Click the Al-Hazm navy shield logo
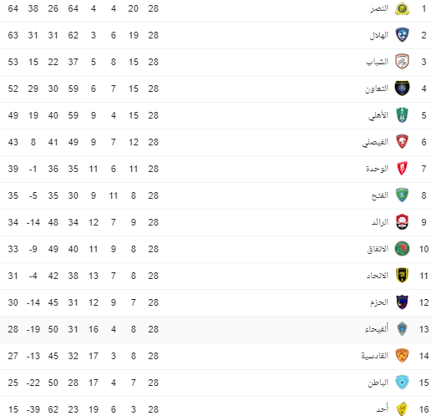This screenshot has height=416, width=436. pos(402,302)
